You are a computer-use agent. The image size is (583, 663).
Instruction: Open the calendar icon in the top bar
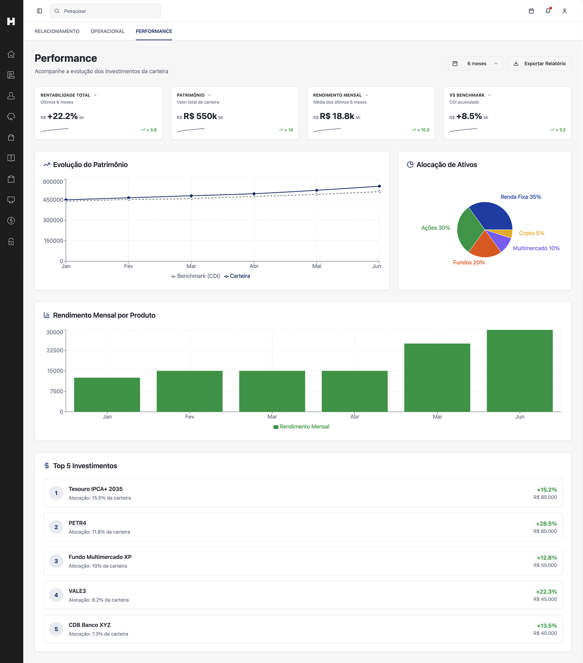tap(531, 11)
